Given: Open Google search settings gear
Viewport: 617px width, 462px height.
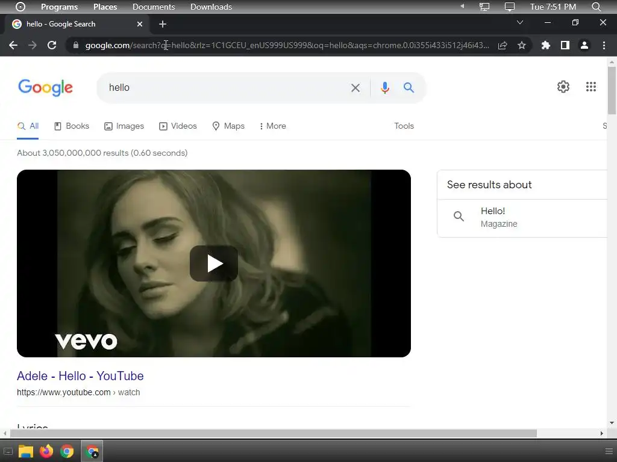Looking at the screenshot, I should click(563, 87).
